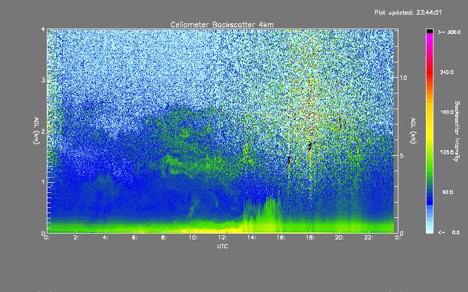Screen dimensions: 468x292
Task: Click the "2:" hour tick label
Action: coord(76,238)
